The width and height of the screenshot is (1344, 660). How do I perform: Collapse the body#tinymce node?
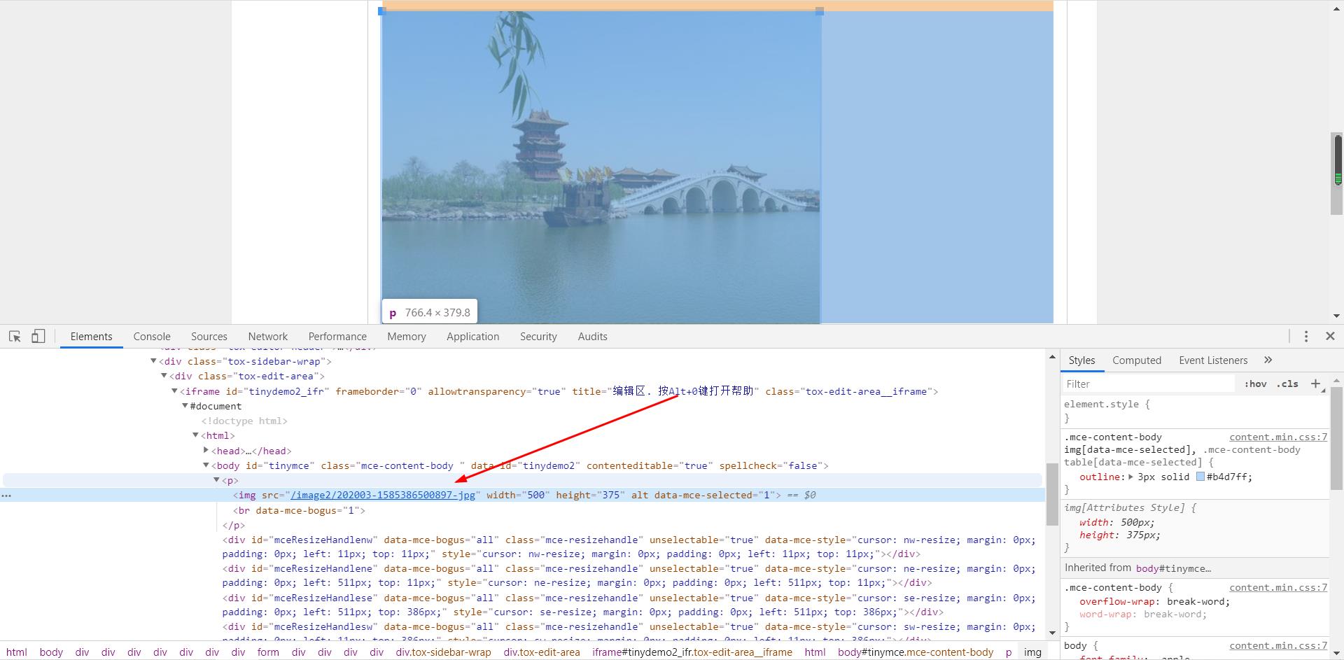click(206, 465)
